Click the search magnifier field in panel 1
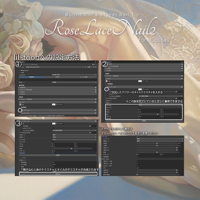Screen dimensions: 200x200 tap(58, 80)
